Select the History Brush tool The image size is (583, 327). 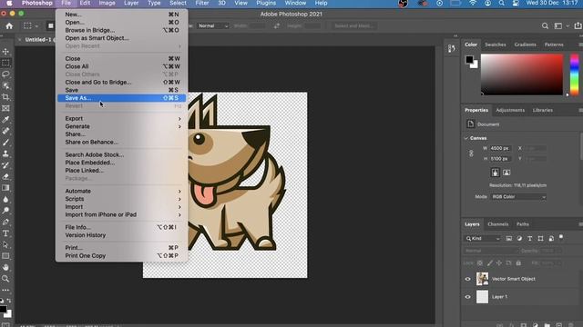tap(5, 165)
